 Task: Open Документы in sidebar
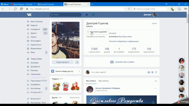pos(35,67)
